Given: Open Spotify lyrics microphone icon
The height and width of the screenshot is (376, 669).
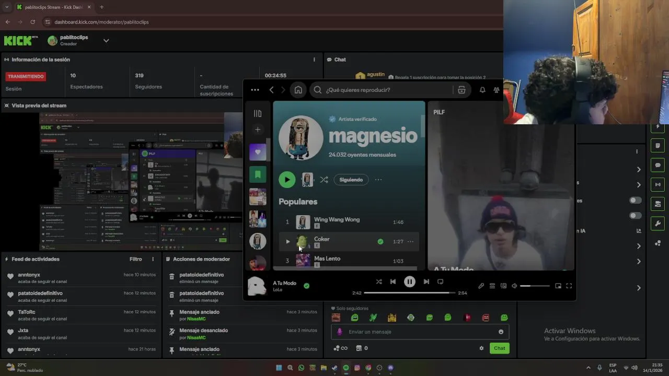Looking at the screenshot, I should [x=481, y=286].
